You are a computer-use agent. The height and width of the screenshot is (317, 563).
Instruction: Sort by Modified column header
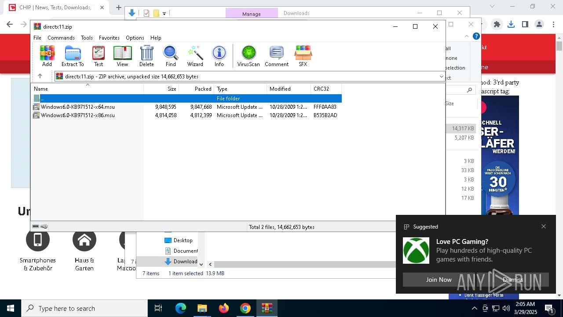point(289,89)
